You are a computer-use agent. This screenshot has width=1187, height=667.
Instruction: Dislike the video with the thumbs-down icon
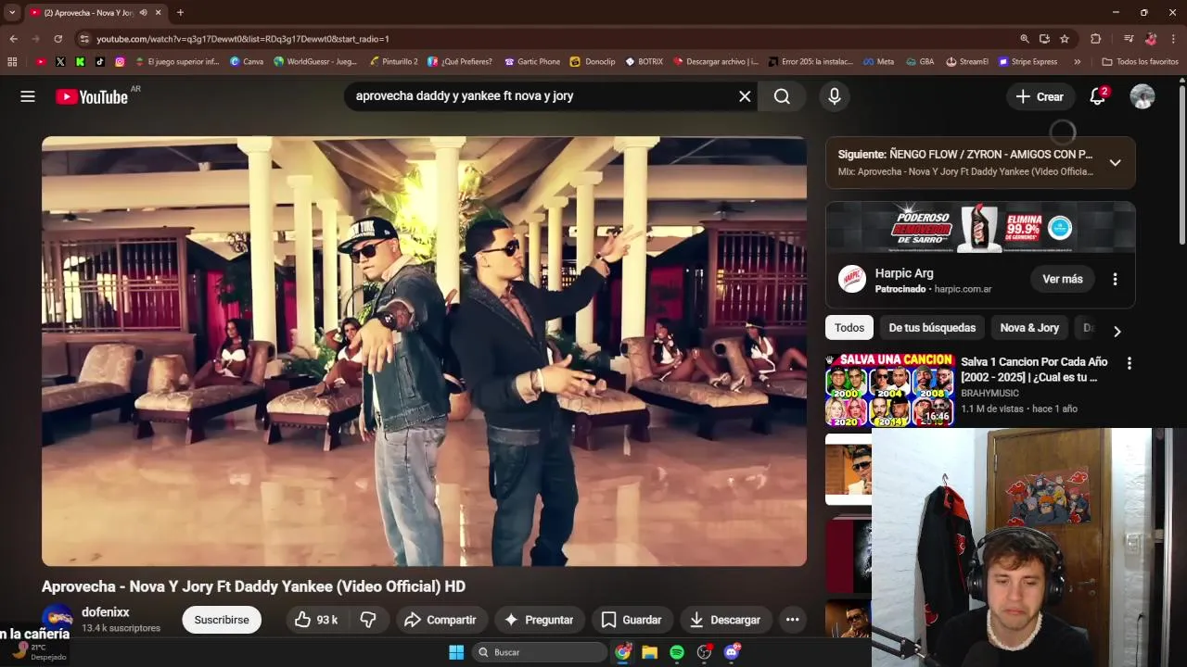tap(368, 620)
